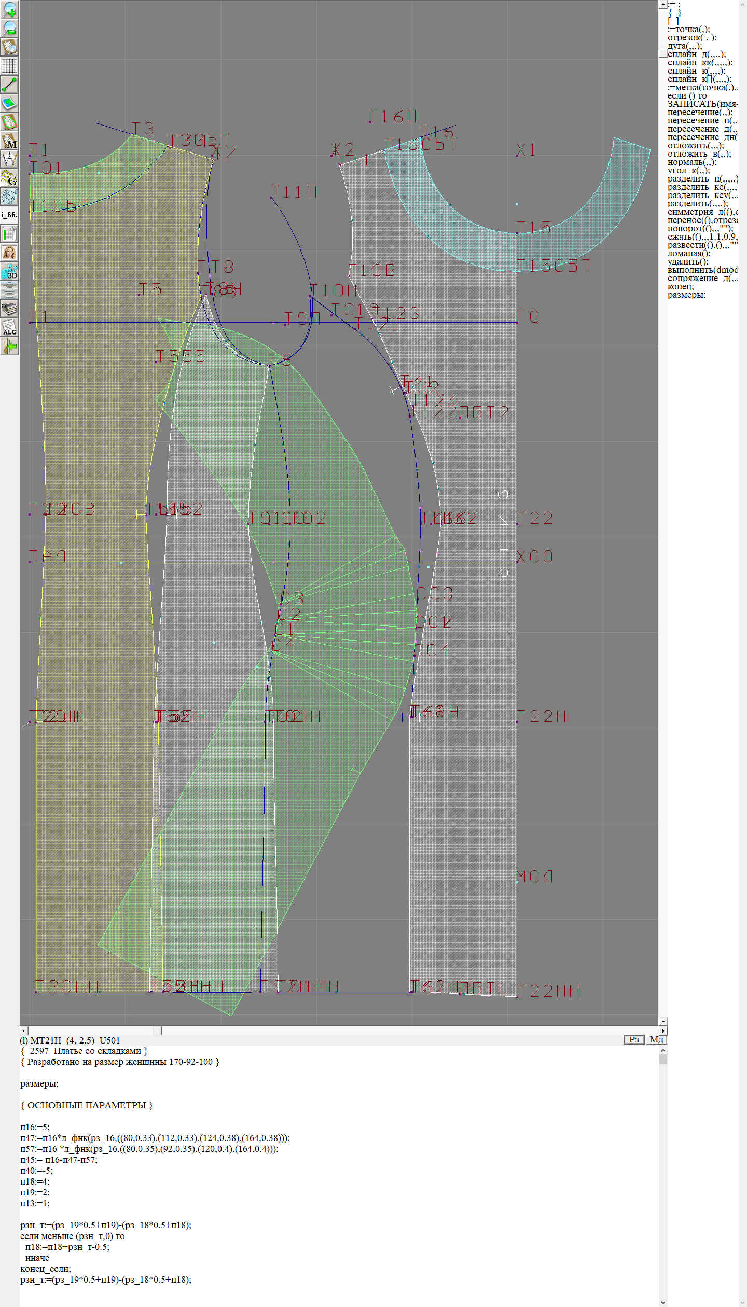The image size is (747, 1307).
Task: Choose 'размеры;' in the operator list
Action: [686, 295]
